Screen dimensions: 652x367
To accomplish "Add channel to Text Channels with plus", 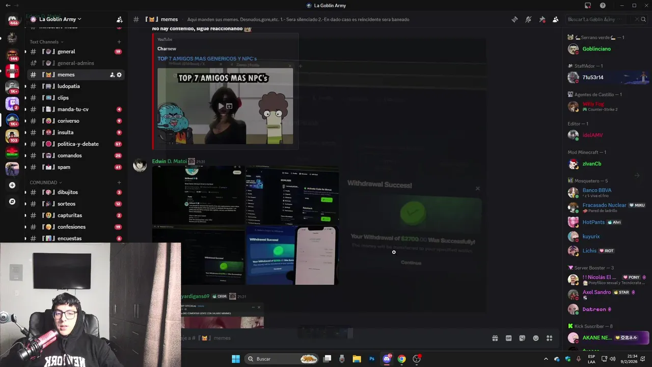I will [119, 42].
